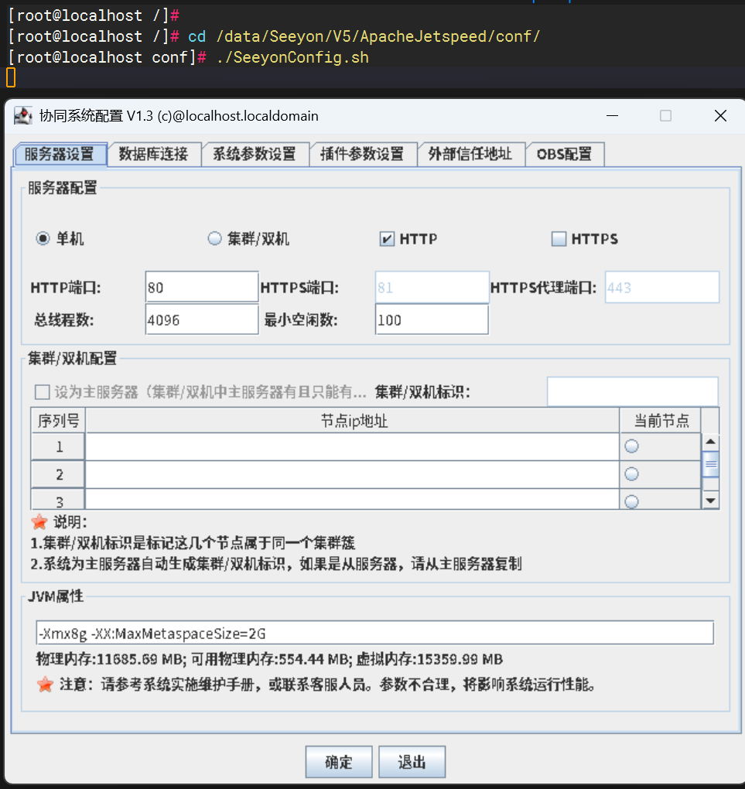Screen dimensions: 745x789
Task: Click the 当前节点 column header
Action: pyautogui.click(x=661, y=420)
